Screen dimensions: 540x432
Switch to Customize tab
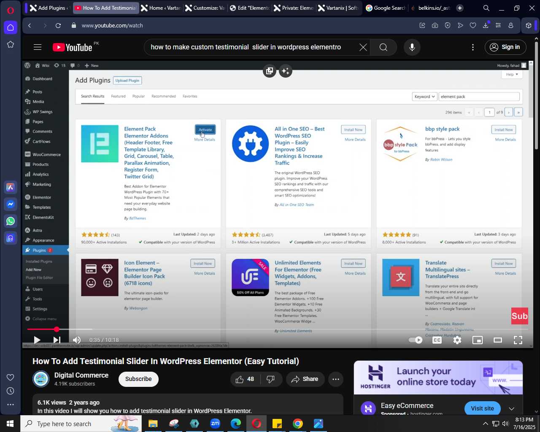pos(205,8)
